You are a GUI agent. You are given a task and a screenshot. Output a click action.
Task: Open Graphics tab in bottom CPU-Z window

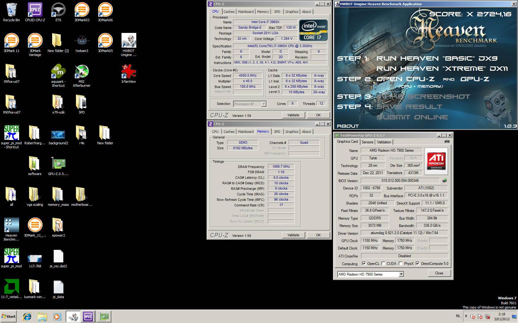(292, 132)
